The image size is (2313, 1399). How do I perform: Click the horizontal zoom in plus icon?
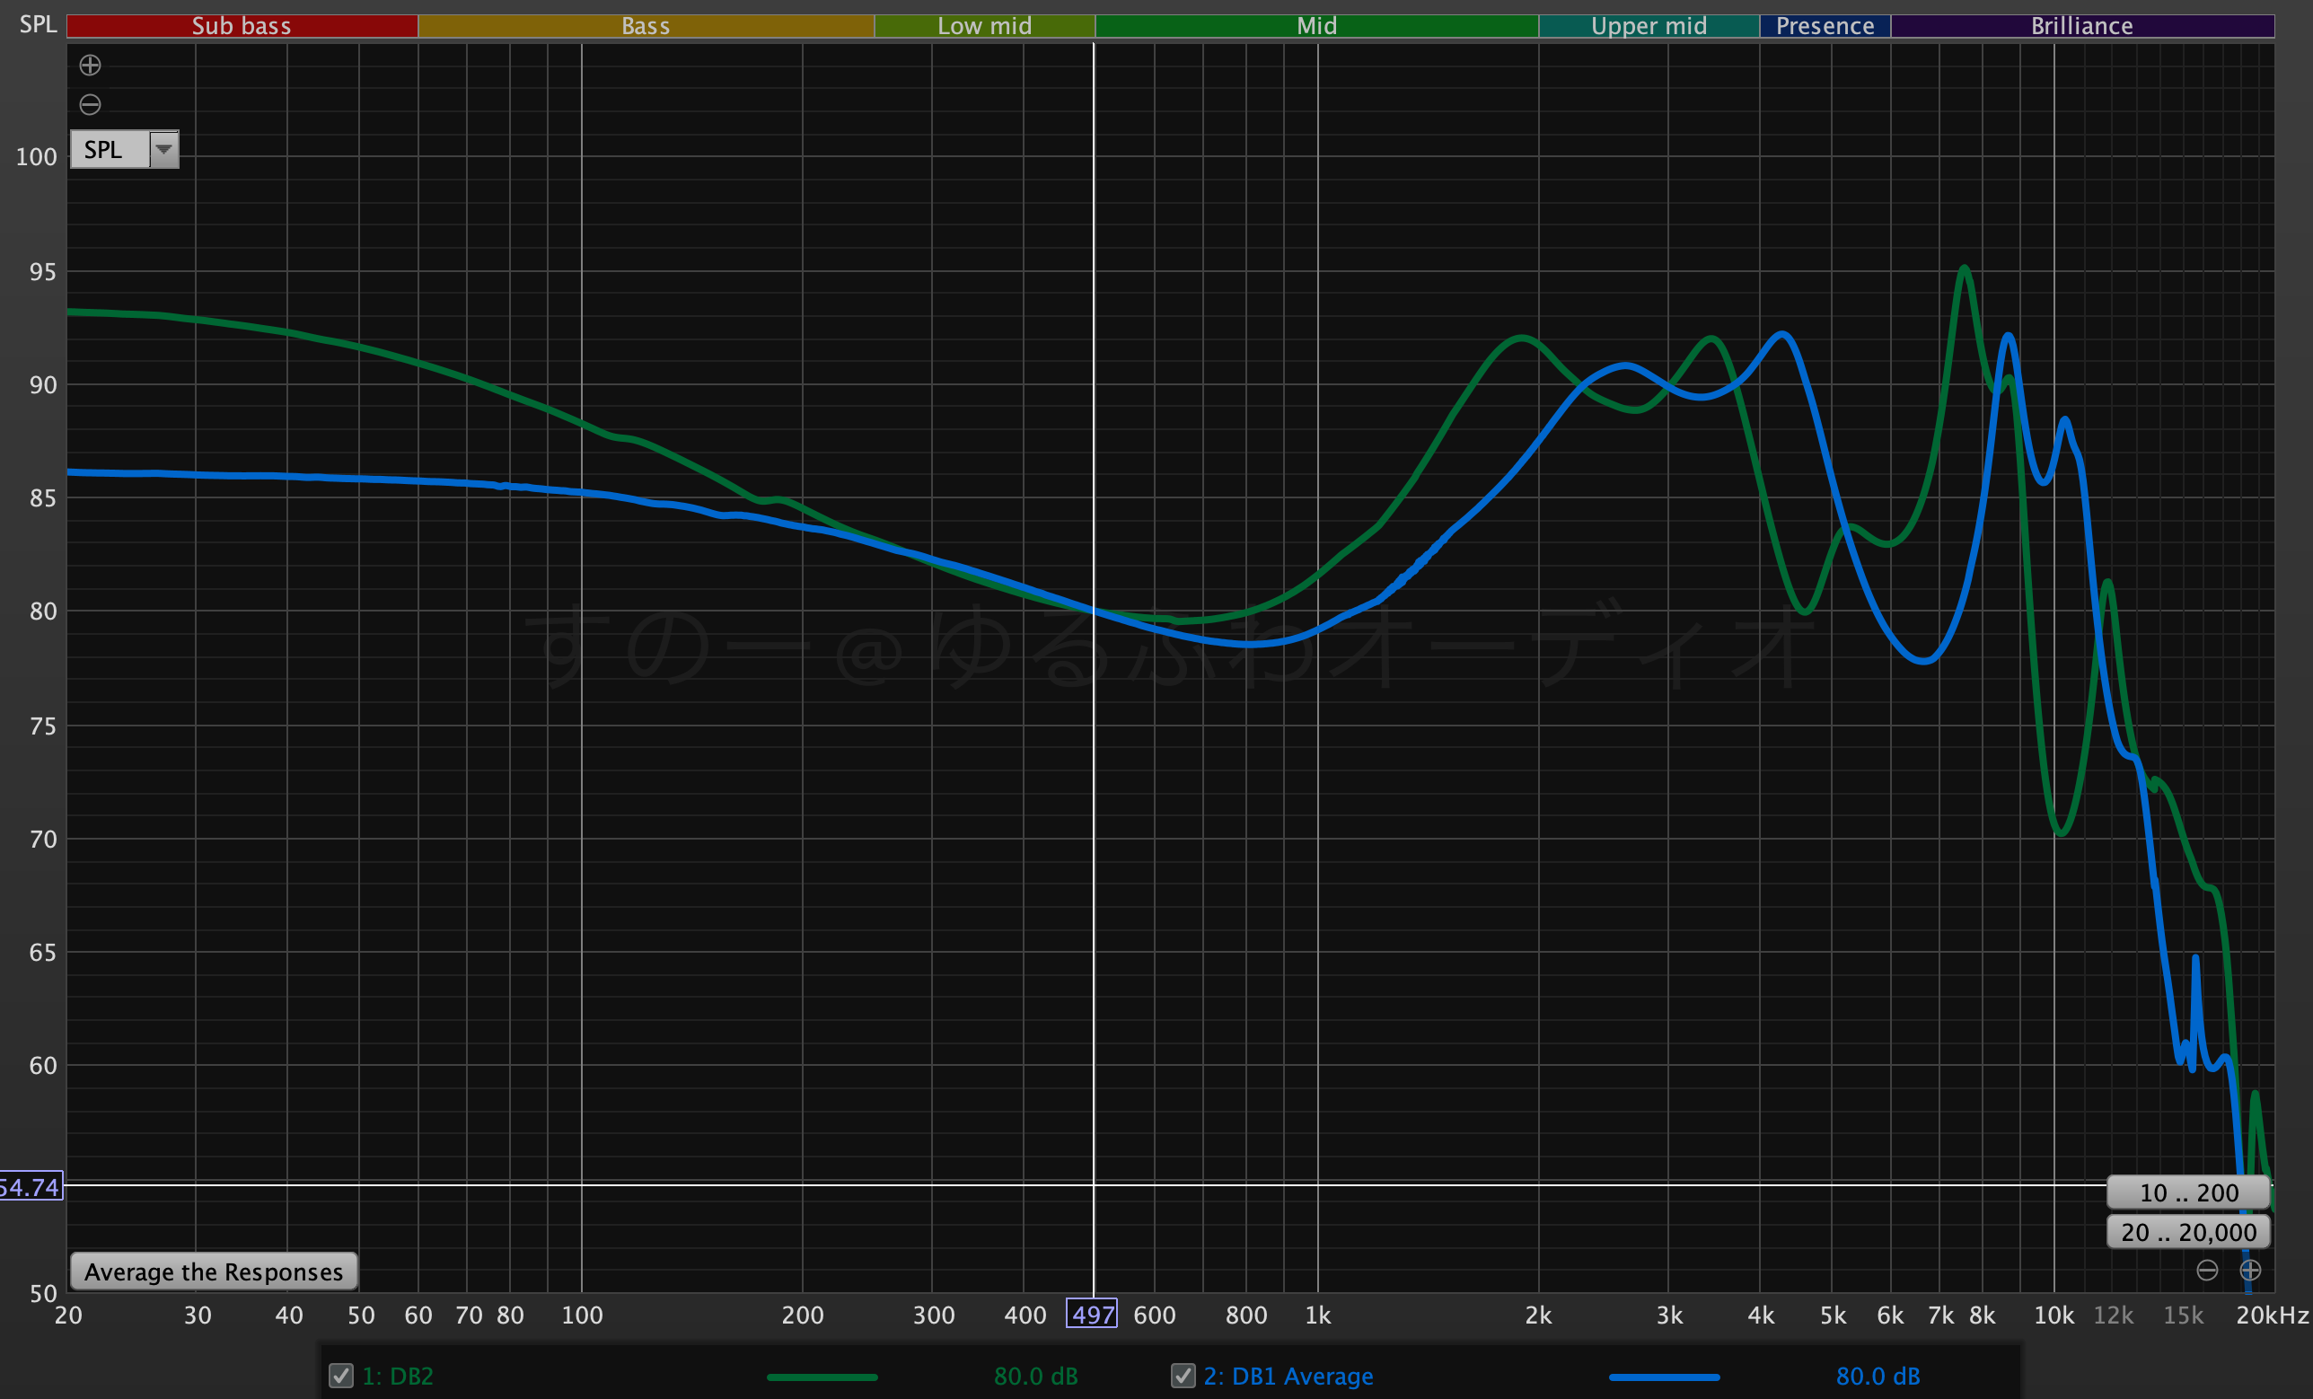point(2250,1271)
